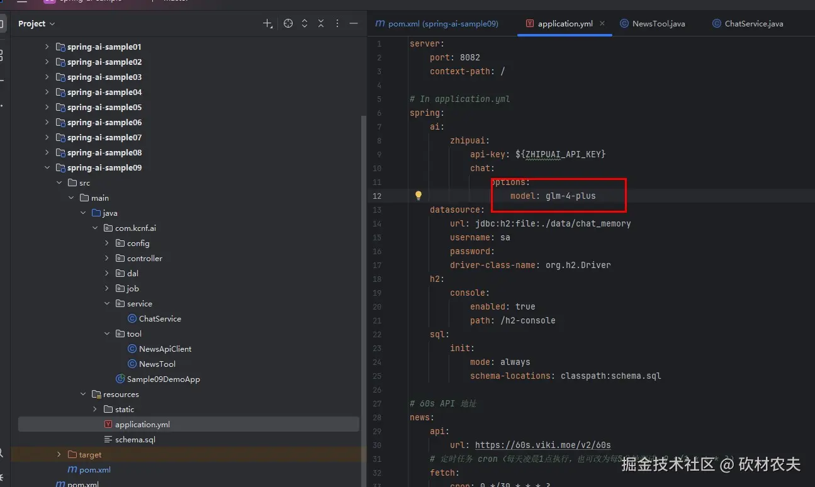
Task: Click 'org.h2.Driver' value in the editor
Action: point(578,265)
